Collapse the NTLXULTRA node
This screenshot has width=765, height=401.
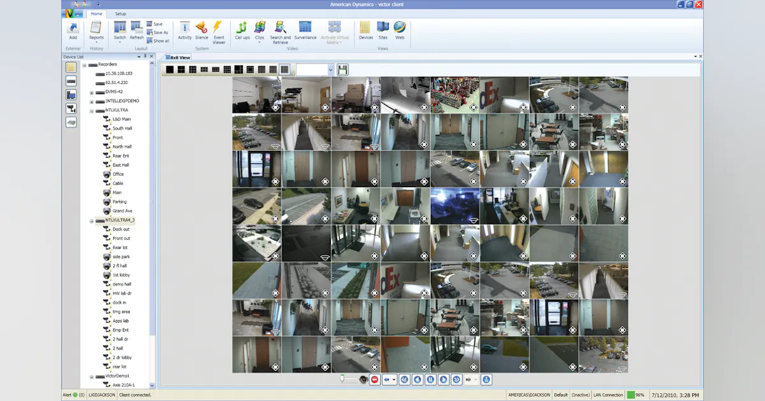(92, 110)
